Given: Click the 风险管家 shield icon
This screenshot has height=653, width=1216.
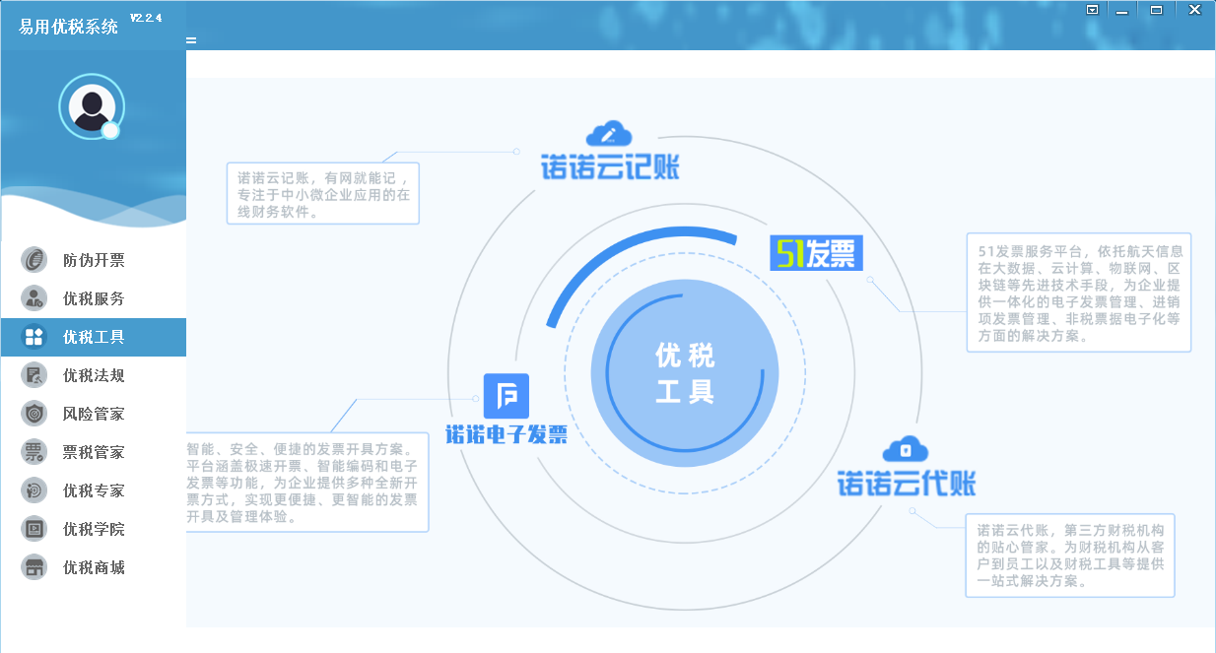Looking at the screenshot, I should tap(34, 414).
